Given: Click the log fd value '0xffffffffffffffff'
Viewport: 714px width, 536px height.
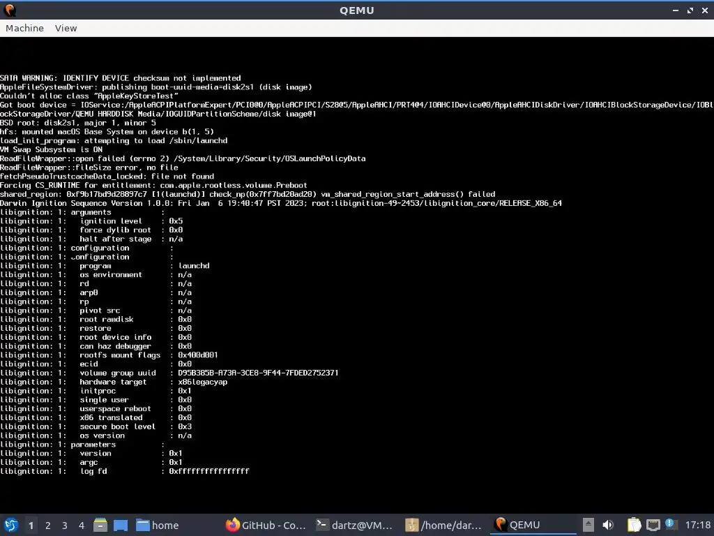Looking at the screenshot, I should [x=209, y=471].
